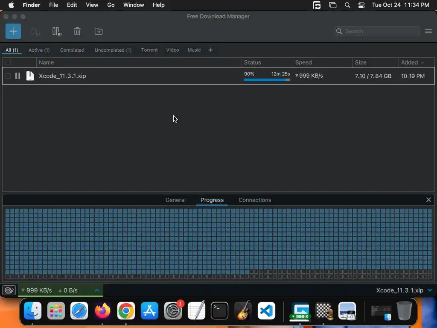437x328 pixels.
Task: Sort by Size column header
Action: click(376, 62)
